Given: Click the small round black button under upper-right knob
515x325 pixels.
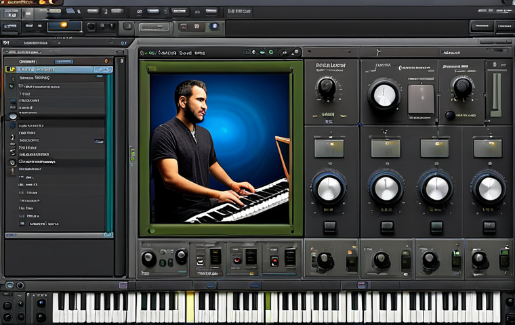Looking at the screenshot, I should (x=450, y=115).
